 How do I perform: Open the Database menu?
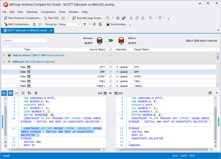coord(32,12)
